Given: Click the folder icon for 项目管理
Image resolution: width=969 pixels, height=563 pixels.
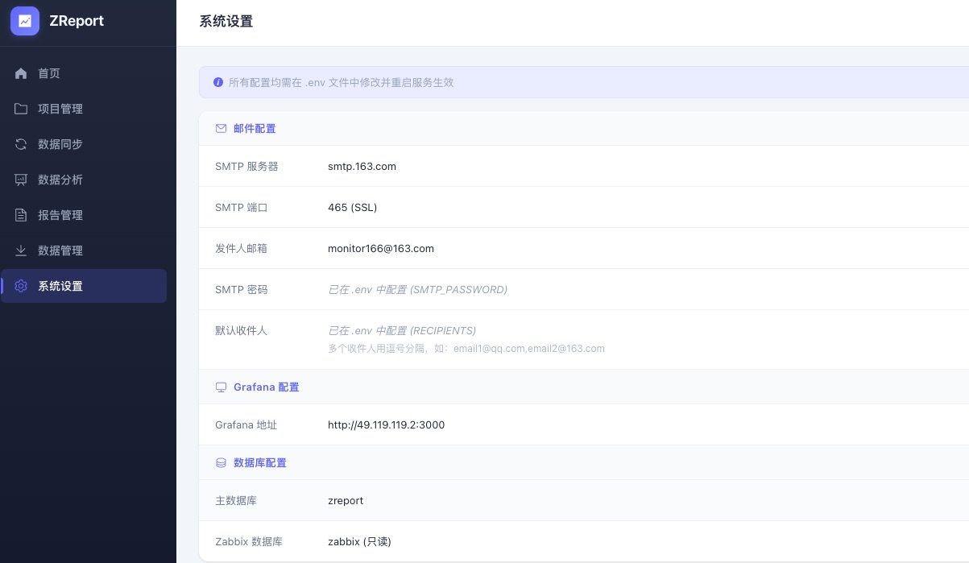Looking at the screenshot, I should pos(21,109).
